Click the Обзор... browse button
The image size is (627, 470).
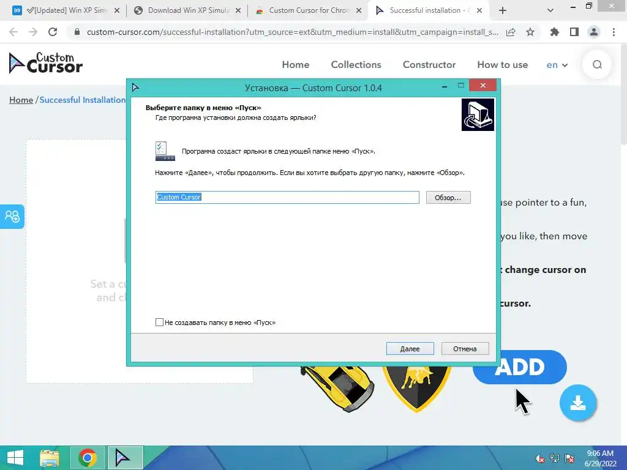(x=448, y=198)
